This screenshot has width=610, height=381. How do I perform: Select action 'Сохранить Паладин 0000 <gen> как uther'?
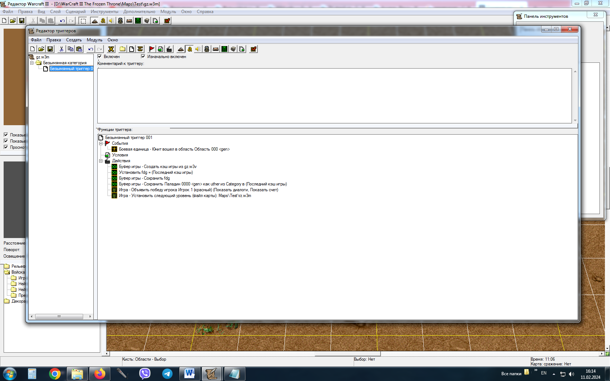coord(203,184)
